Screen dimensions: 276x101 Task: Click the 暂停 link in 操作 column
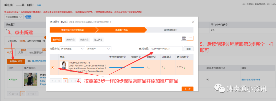253,79
